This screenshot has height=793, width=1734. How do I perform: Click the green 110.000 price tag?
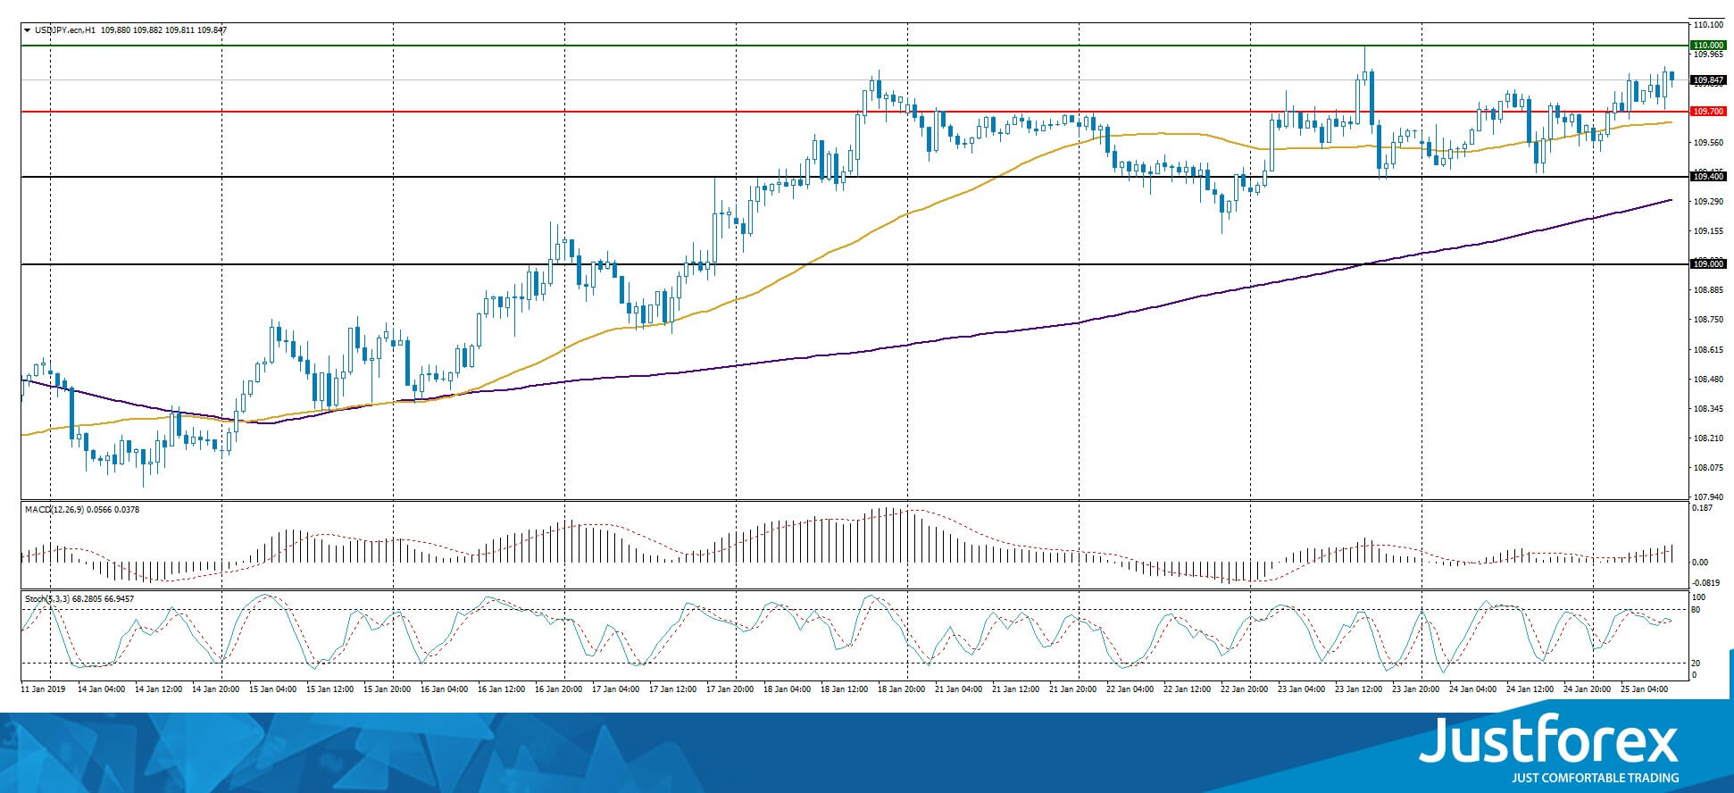point(1708,45)
